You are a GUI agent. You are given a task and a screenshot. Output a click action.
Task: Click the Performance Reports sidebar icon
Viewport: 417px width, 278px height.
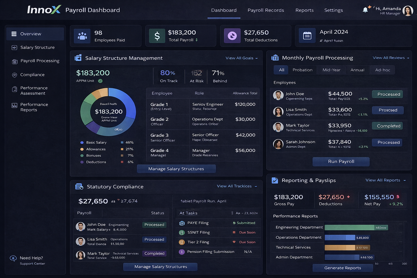pyautogui.click(x=14, y=105)
